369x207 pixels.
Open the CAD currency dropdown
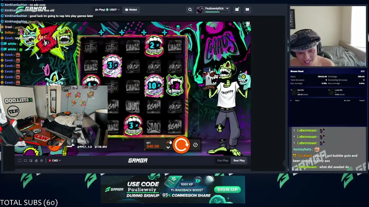coord(55,160)
